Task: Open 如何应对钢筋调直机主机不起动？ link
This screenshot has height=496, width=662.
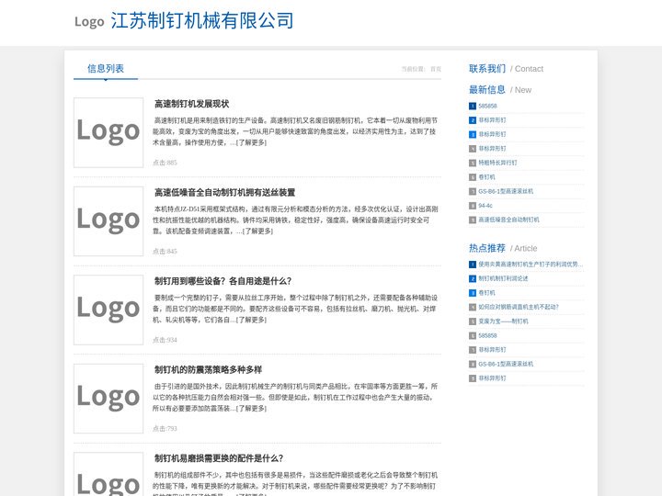Action: pyautogui.click(x=519, y=307)
